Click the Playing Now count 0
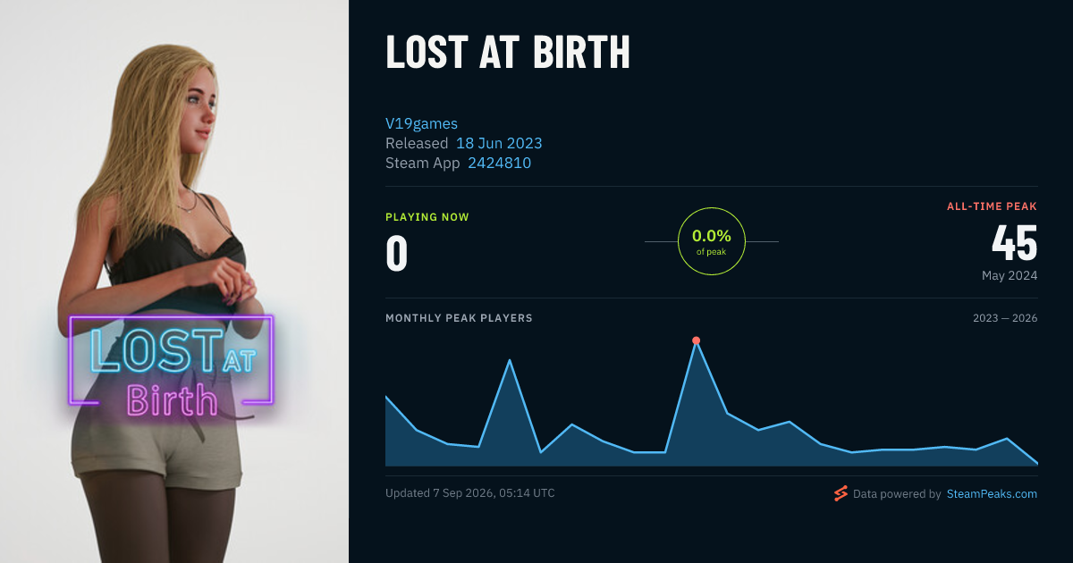 pyautogui.click(x=396, y=253)
